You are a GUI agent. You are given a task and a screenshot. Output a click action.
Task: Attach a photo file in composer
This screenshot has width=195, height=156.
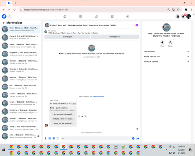click(x=50, y=138)
